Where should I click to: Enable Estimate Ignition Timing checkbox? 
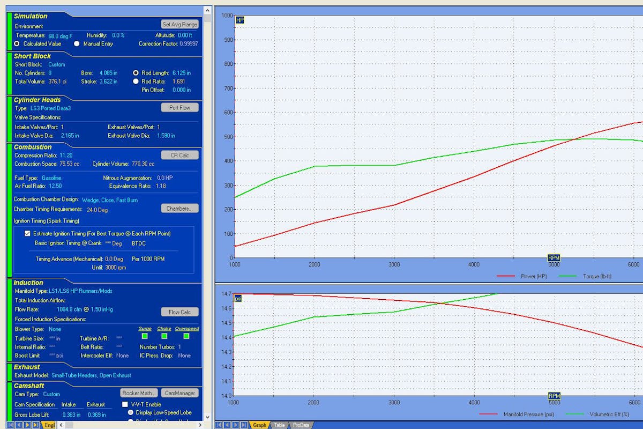[x=28, y=234]
